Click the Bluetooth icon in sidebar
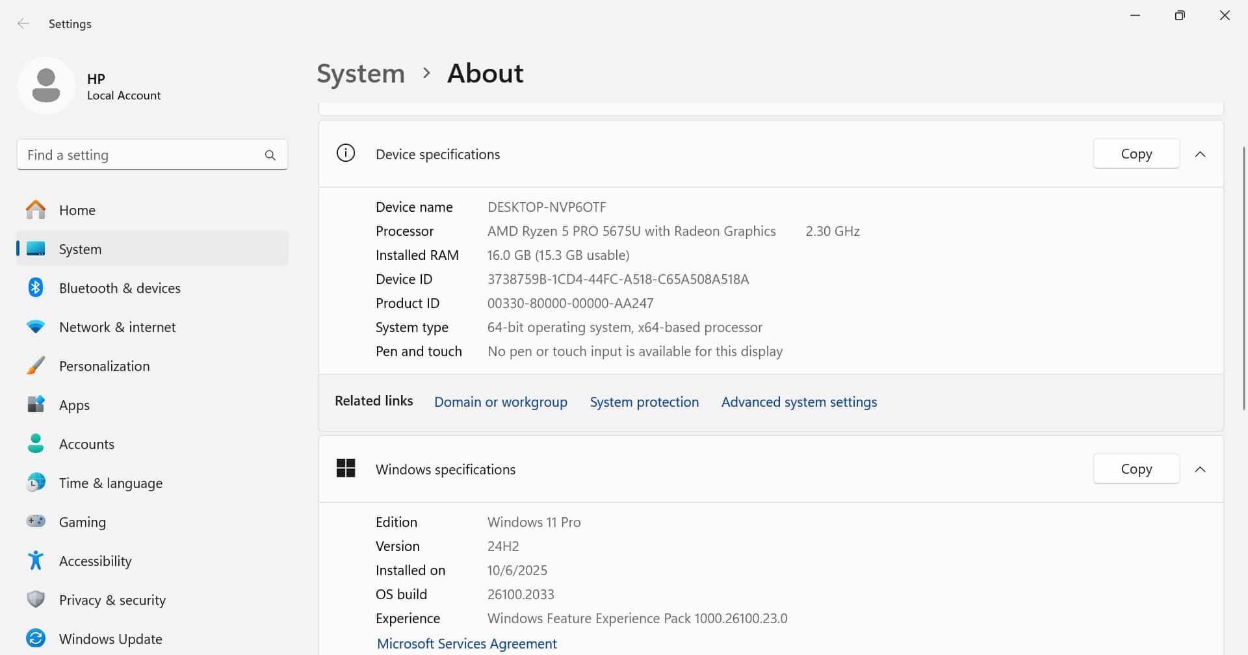The height and width of the screenshot is (655, 1248). pyautogui.click(x=36, y=287)
